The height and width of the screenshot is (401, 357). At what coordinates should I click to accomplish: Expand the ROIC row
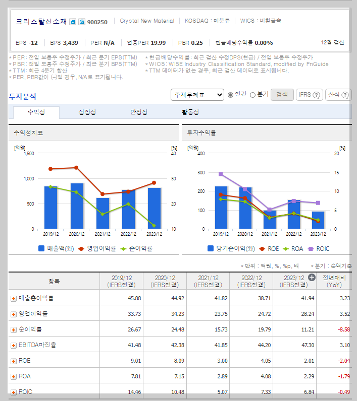point(14,392)
